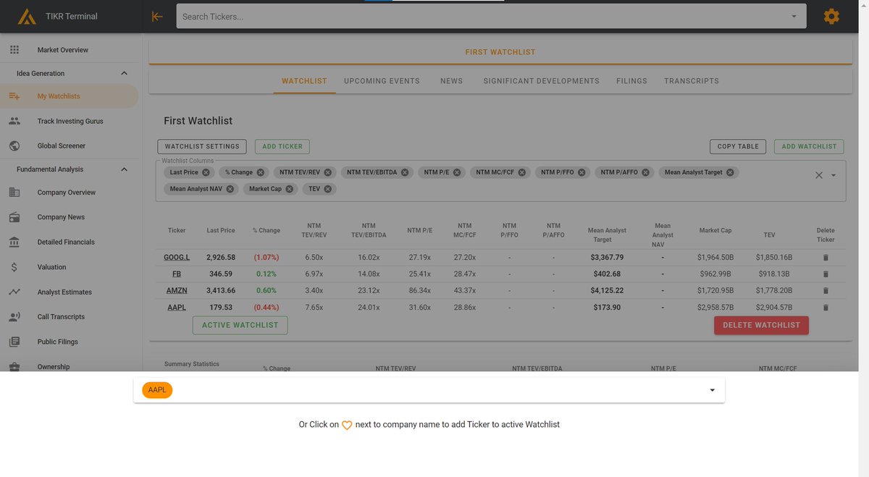Open the Filings tab
The width and height of the screenshot is (869, 477).
(x=632, y=81)
